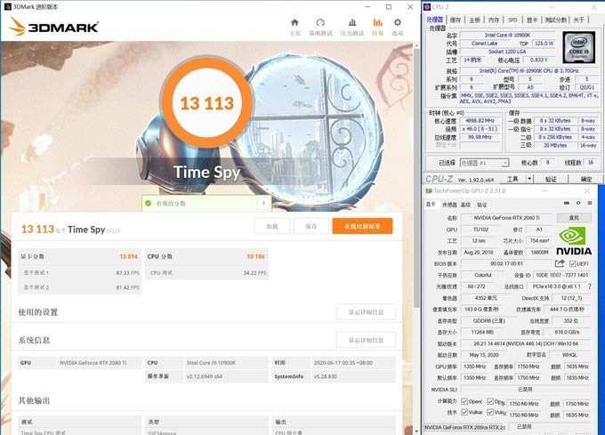The image size is (605, 435).
Task: Click the Intel Core i9-10900K system info cell
Action: [226, 363]
